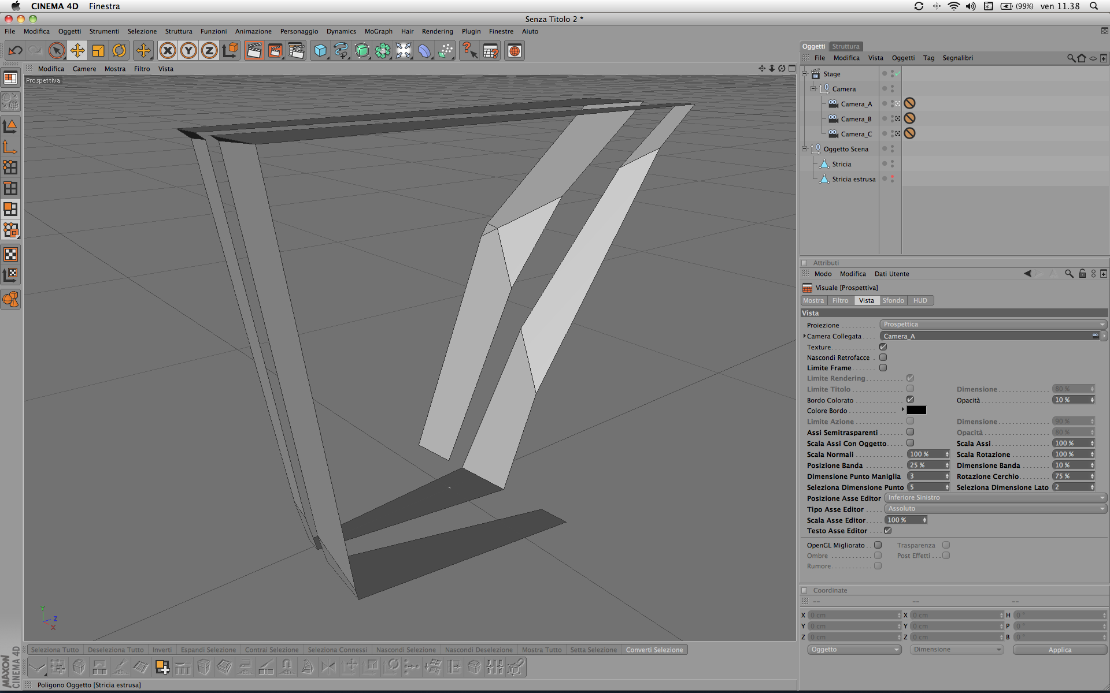Viewport: 1110px width, 693px height.
Task: Open the Proiezione dropdown
Action: click(x=993, y=325)
